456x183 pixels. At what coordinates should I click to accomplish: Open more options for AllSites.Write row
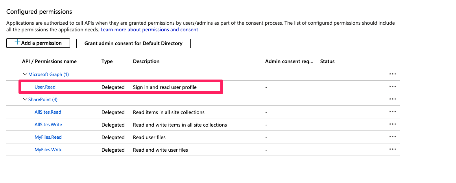(392, 124)
